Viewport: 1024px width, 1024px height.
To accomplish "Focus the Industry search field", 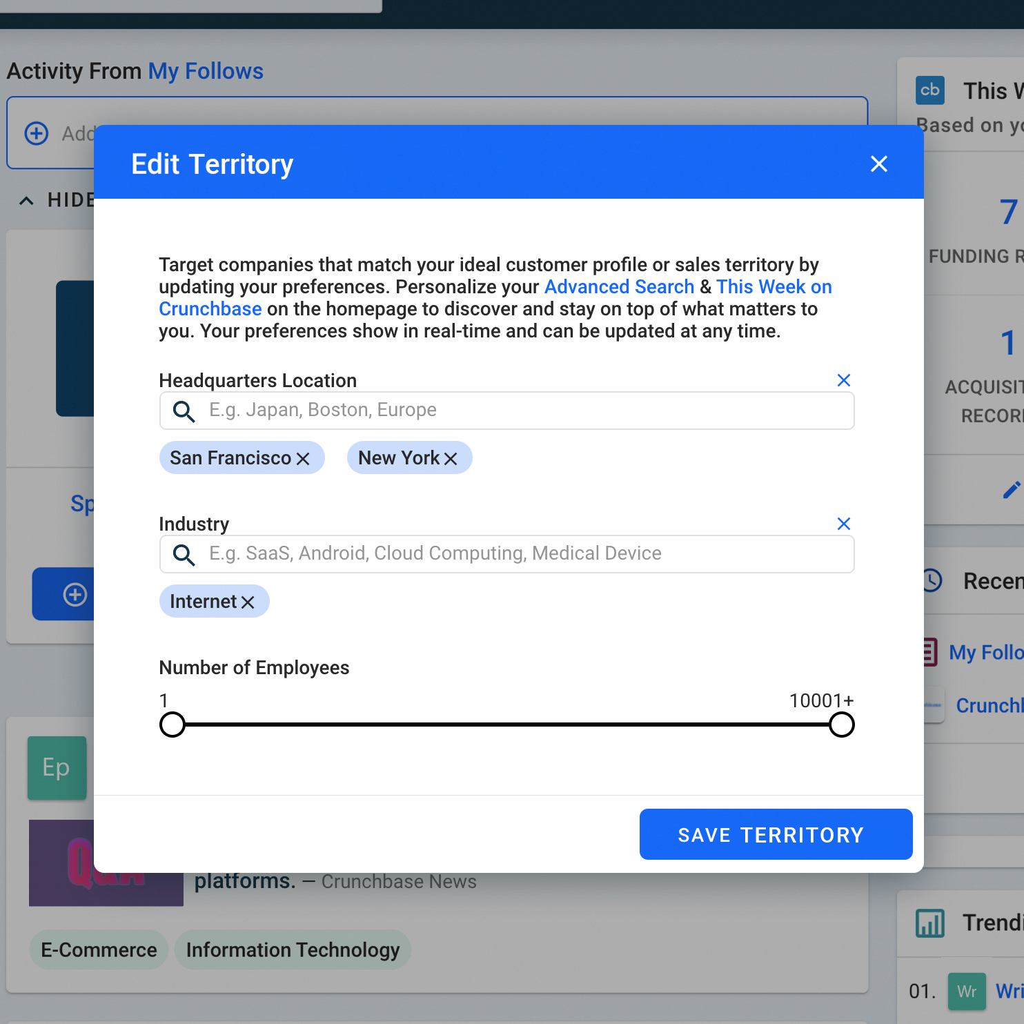I will 507,554.
